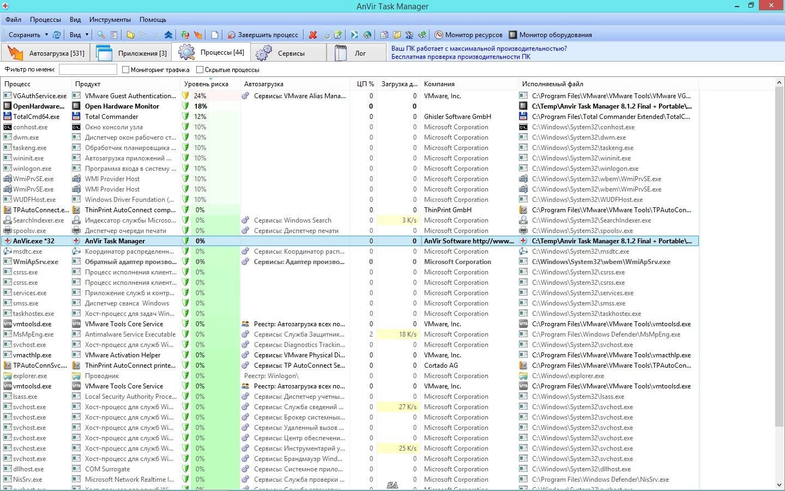
Task: Switch to the Сервисы tab
Action: [288, 53]
